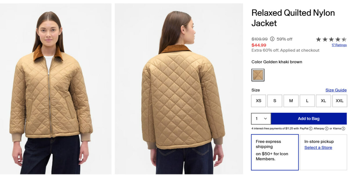Select size S
The width and height of the screenshot is (348, 175).
coord(275,101)
